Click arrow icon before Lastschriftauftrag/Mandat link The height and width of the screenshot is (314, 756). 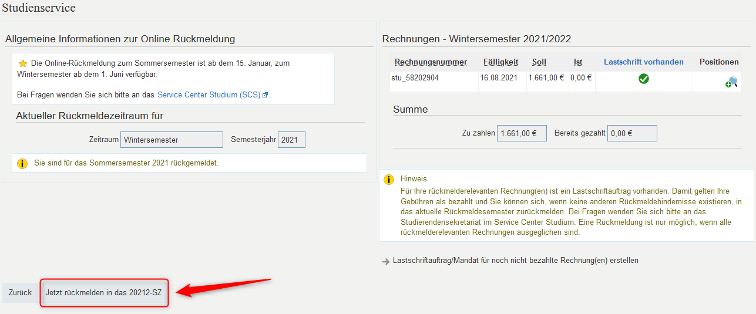pos(386,261)
